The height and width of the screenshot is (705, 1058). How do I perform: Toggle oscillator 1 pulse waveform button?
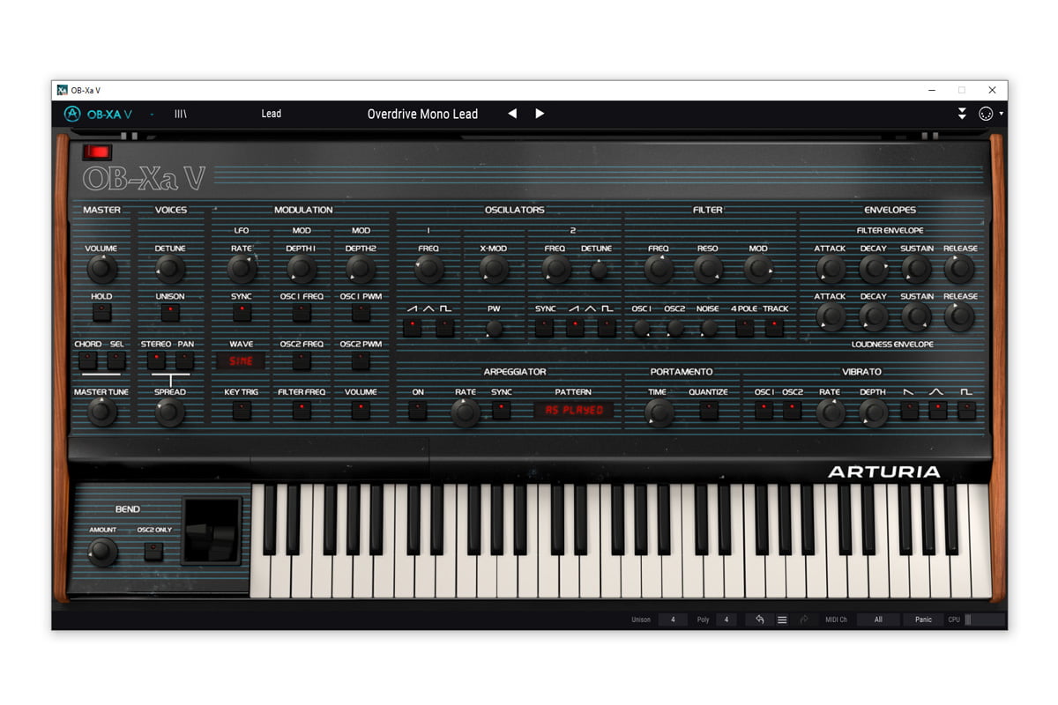(444, 328)
